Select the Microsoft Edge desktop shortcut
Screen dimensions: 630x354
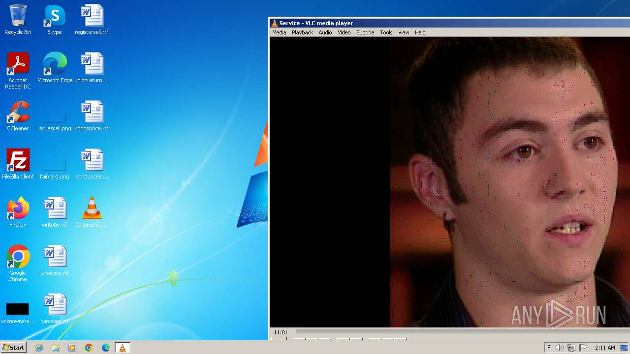(55, 68)
